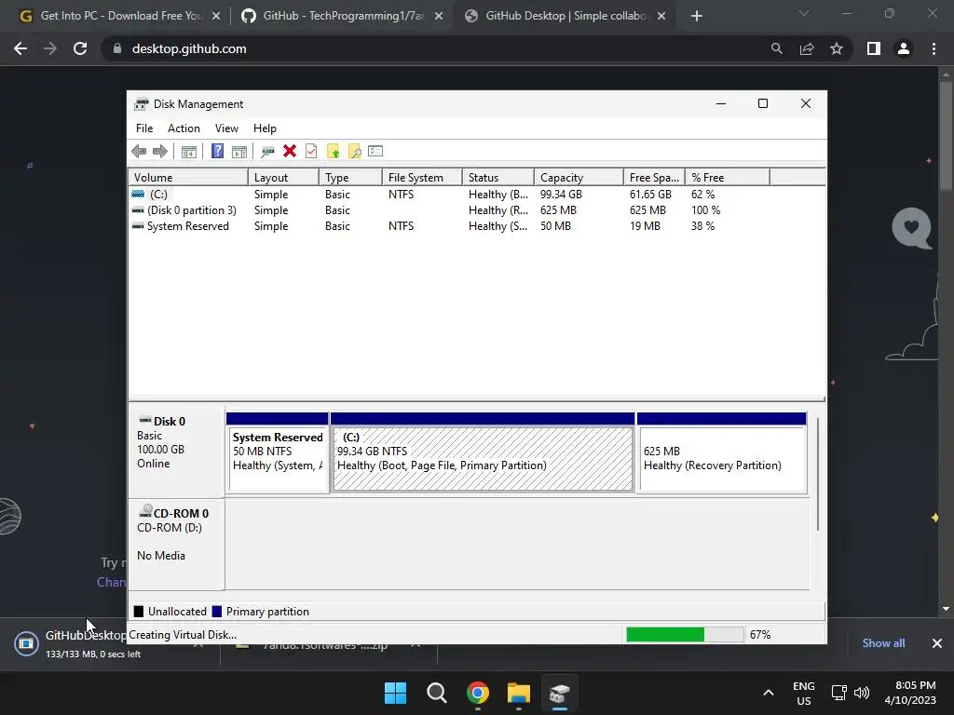Click the red X delete icon
954x715 pixels.
[x=290, y=152]
